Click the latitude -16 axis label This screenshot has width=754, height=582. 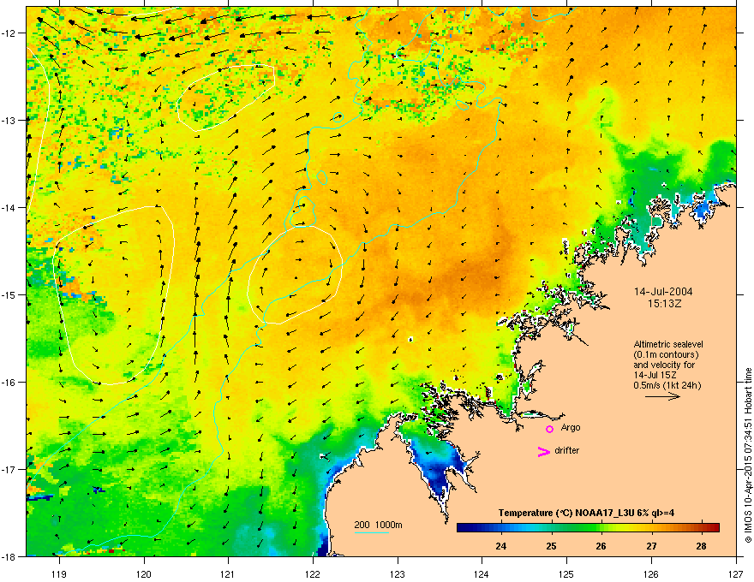click(9, 383)
